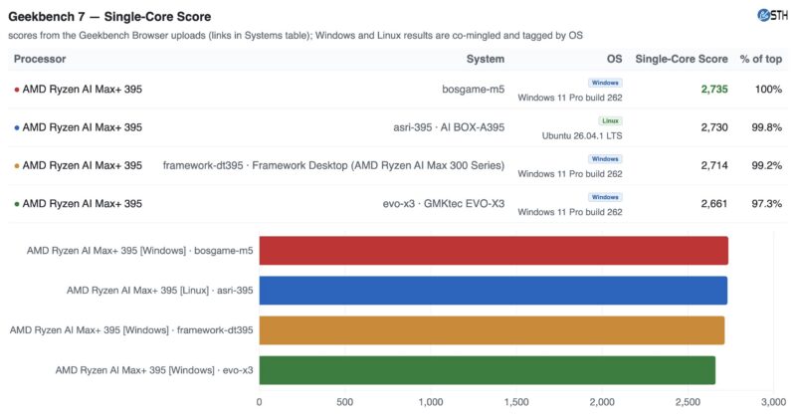Click the Single-Core Score column header
796x415 pixels.
[x=682, y=59]
